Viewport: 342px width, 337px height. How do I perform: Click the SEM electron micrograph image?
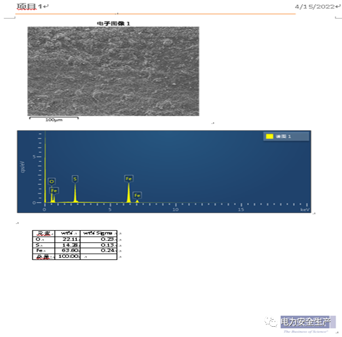113,71
